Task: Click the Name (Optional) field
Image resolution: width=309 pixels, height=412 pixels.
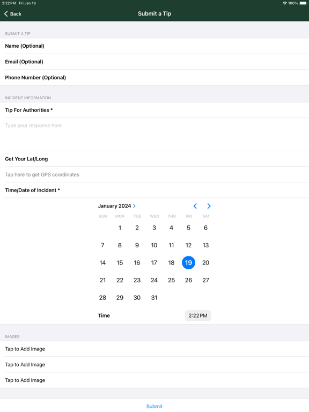Action: click(154, 46)
